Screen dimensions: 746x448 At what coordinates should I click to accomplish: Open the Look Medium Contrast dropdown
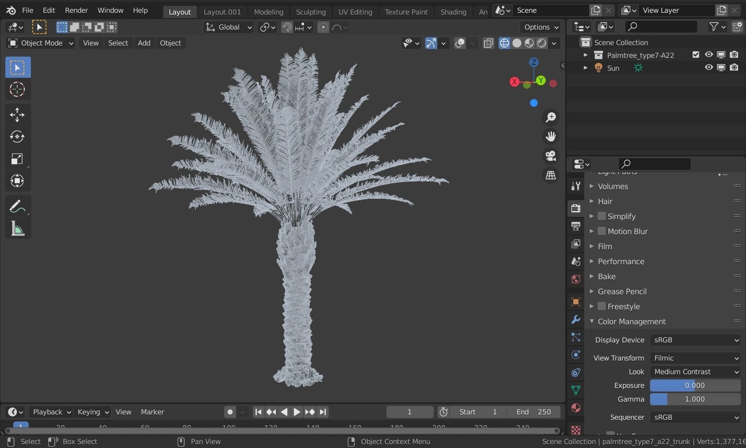[x=695, y=372]
